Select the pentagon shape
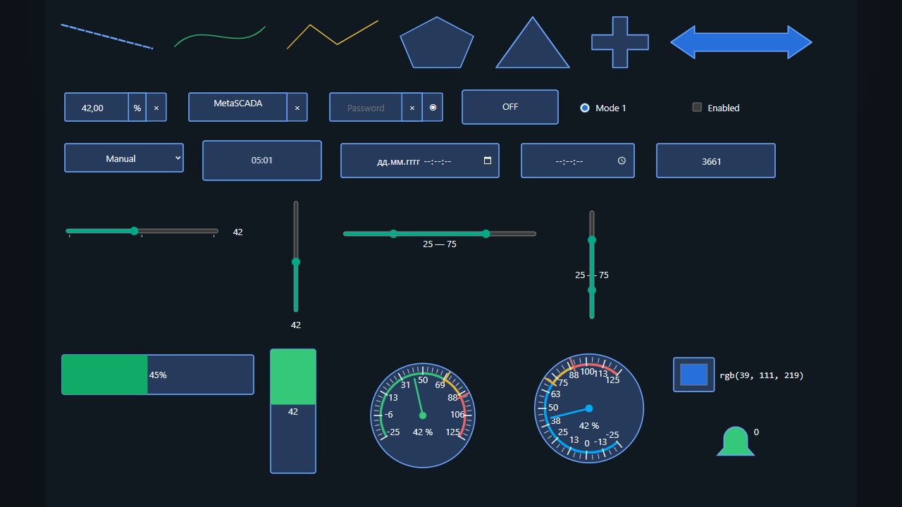 [x=437, y=43]
